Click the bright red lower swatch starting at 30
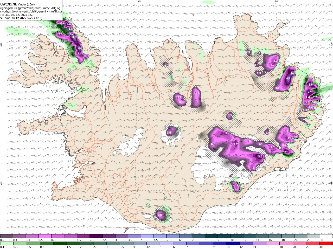Viewport: 333px width, 249px height. [326, 243]
